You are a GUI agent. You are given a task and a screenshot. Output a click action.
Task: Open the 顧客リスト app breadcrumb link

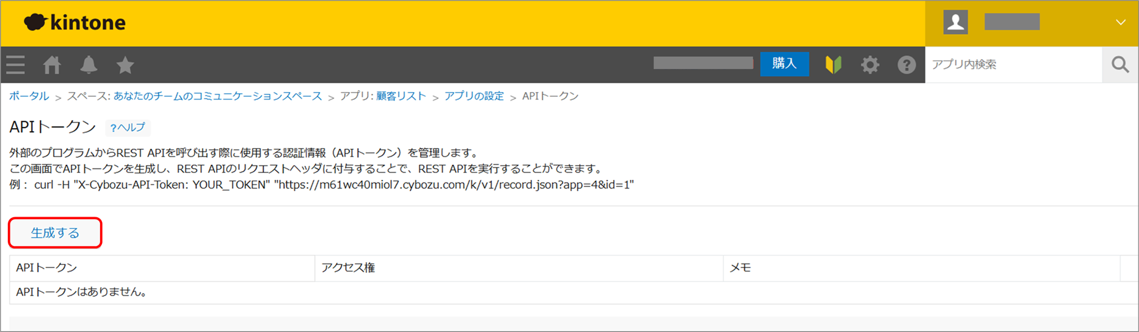coord(401,96)
